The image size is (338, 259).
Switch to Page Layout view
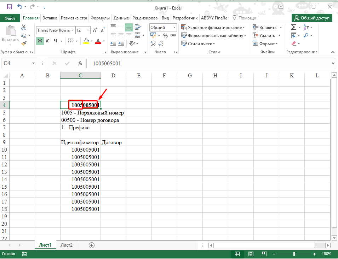(251, 254)
